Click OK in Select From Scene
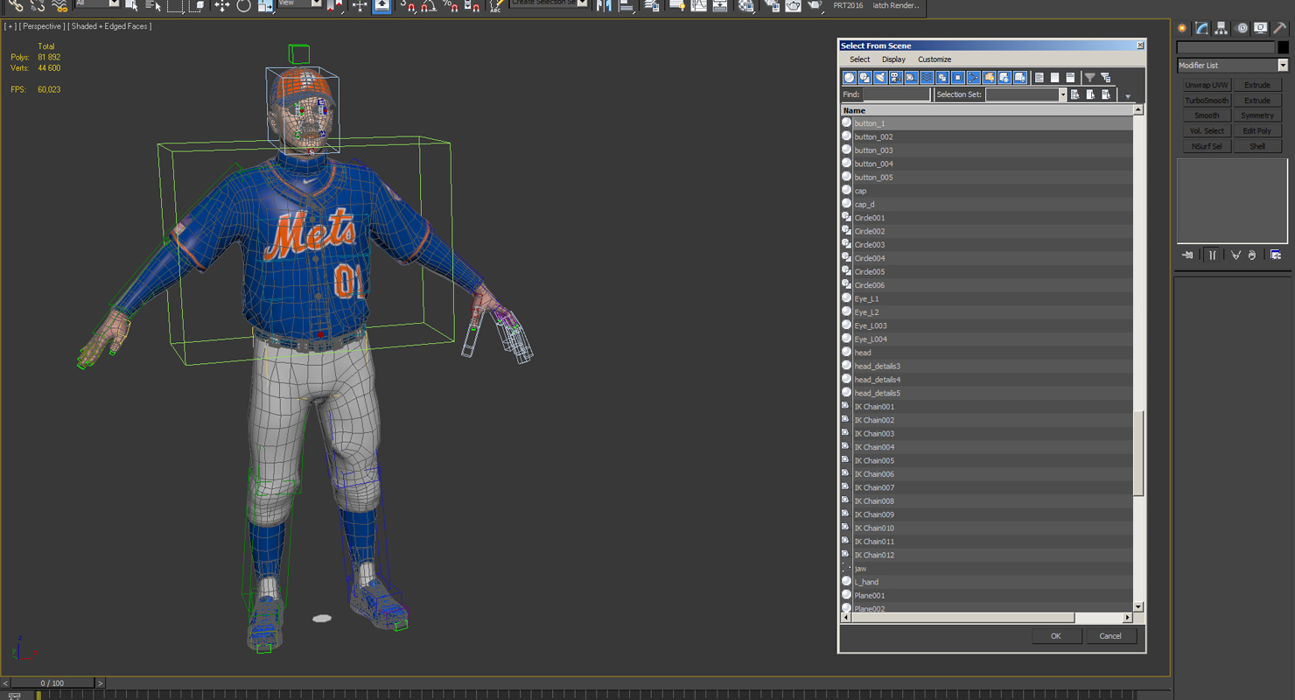The height and width of the screenshot is (700, 1295). (x=1055, y=636)
